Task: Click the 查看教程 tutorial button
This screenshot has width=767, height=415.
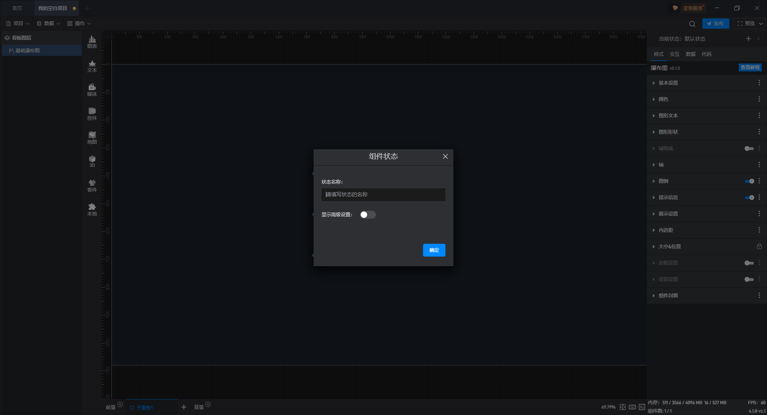Action: 750,67
